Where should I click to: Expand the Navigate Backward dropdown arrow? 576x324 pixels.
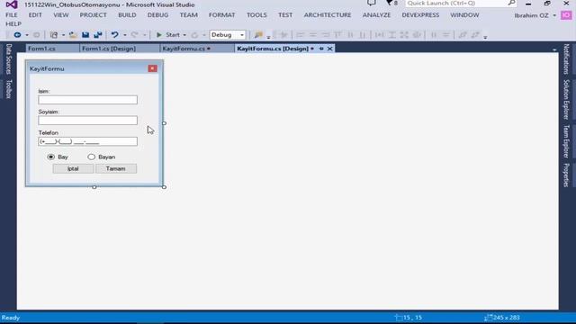[x=27, y=35]
